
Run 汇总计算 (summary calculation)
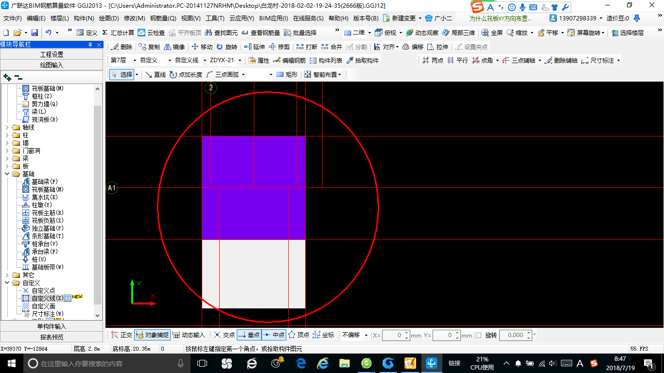coord(118,33)
